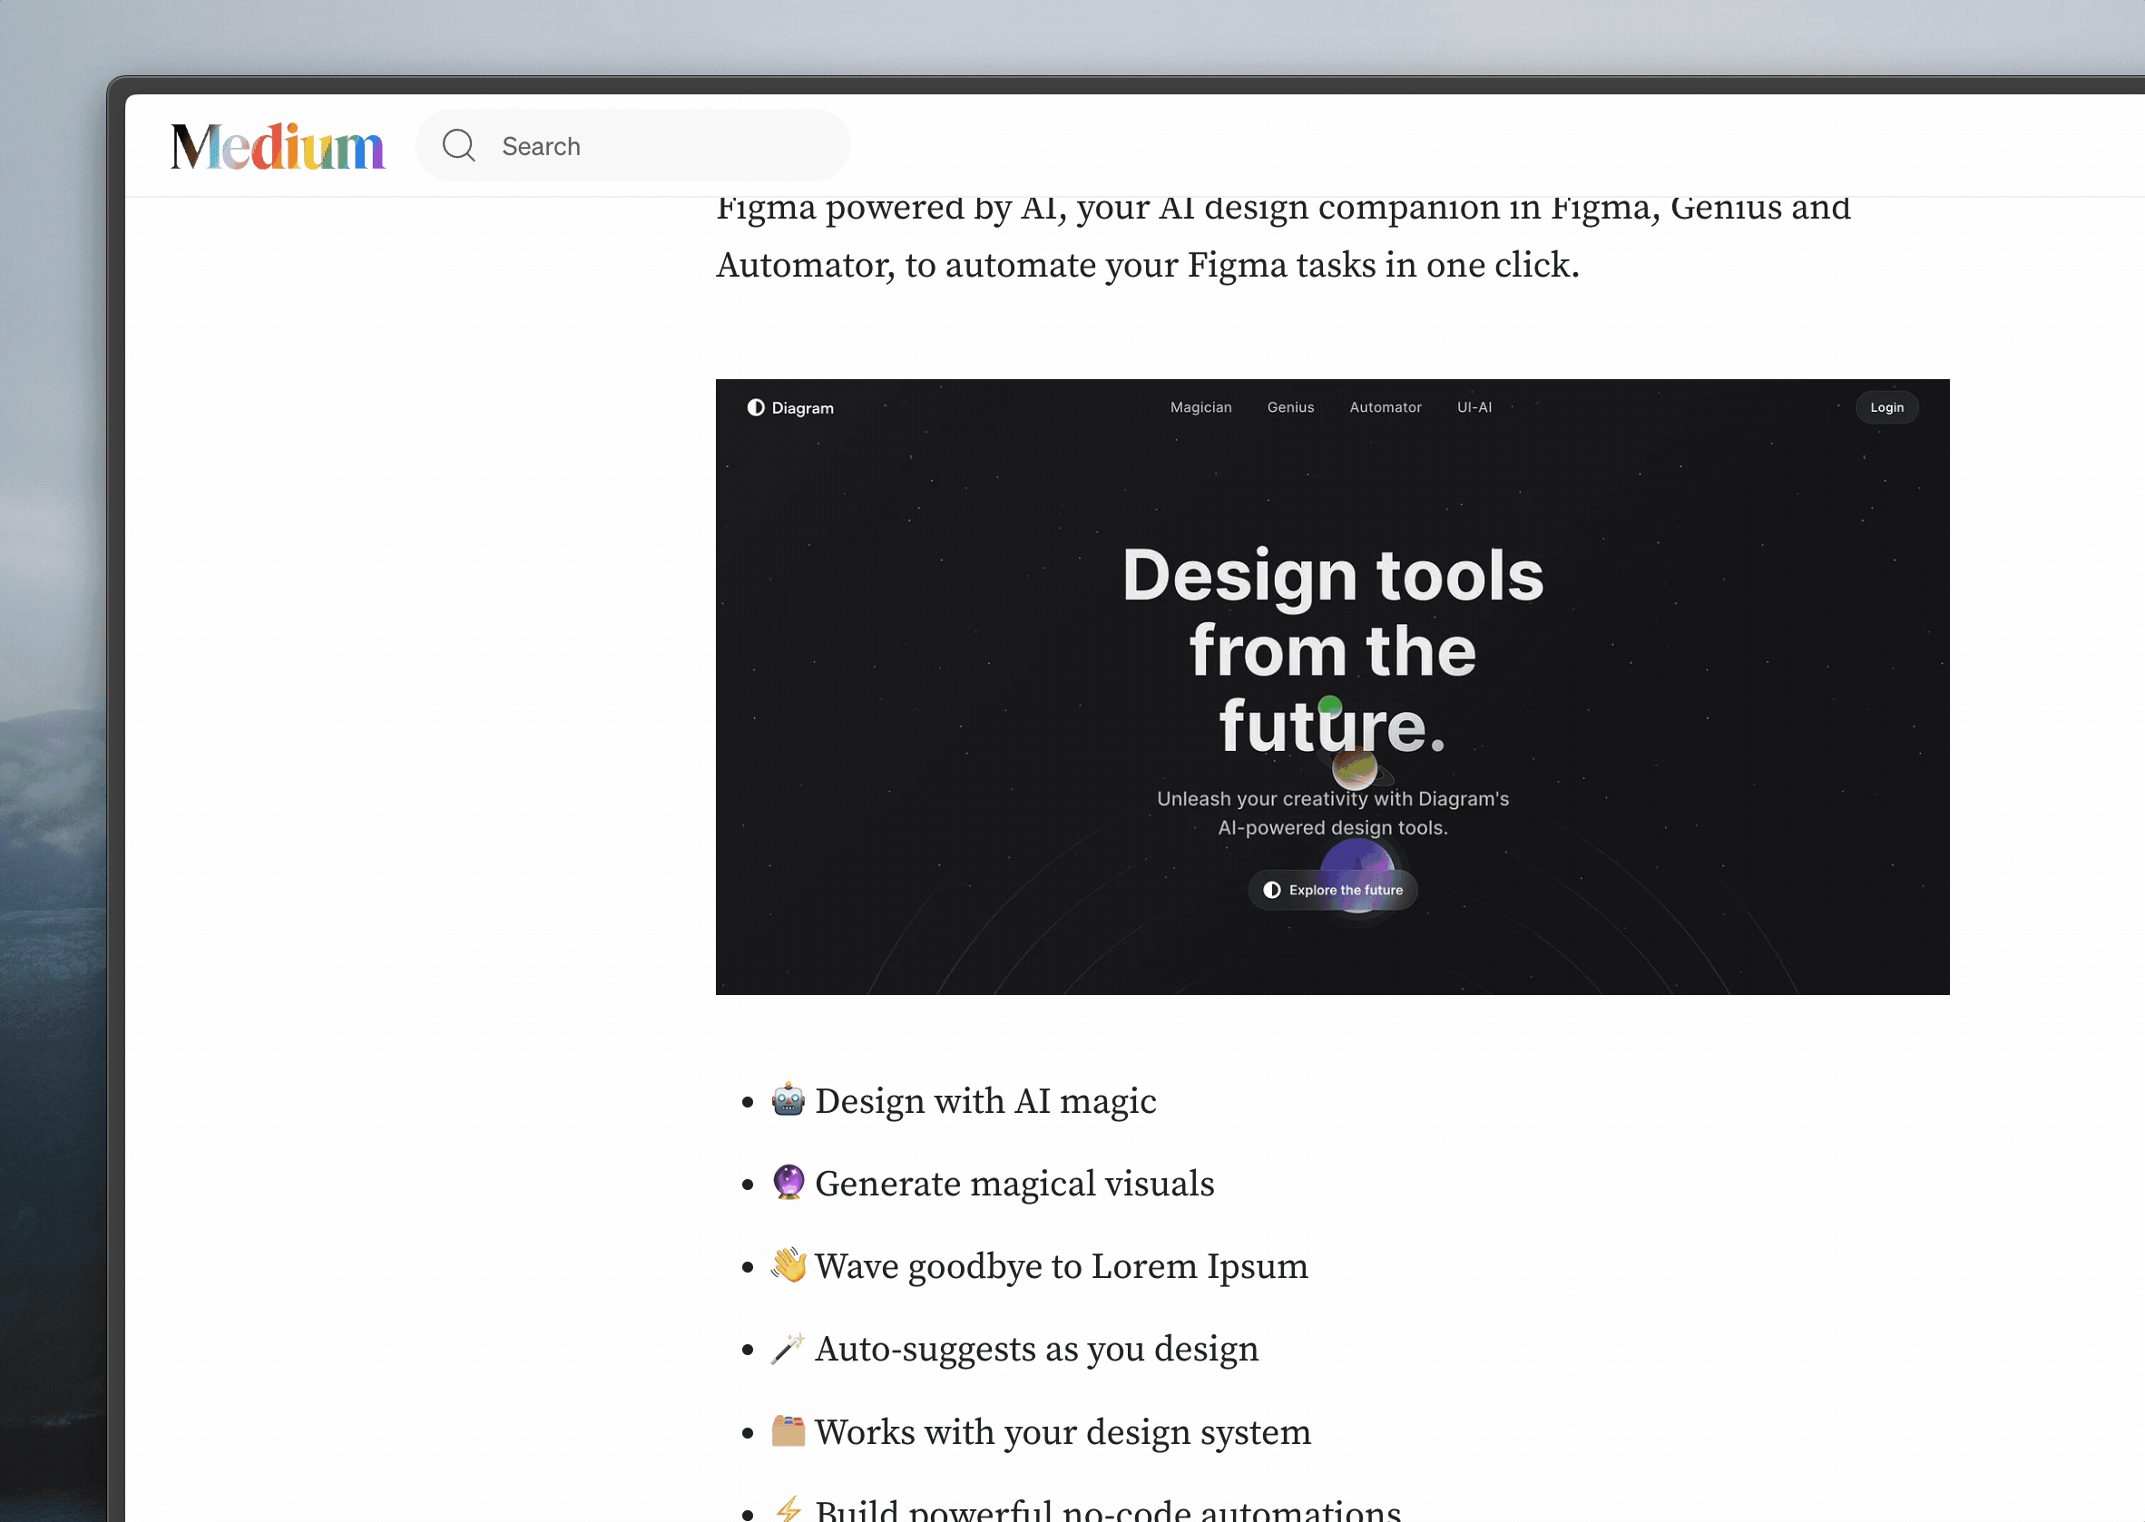Click the robot emoji bullet
This screenshot has width=2145, height=1522.
(x=788, y=1100)
